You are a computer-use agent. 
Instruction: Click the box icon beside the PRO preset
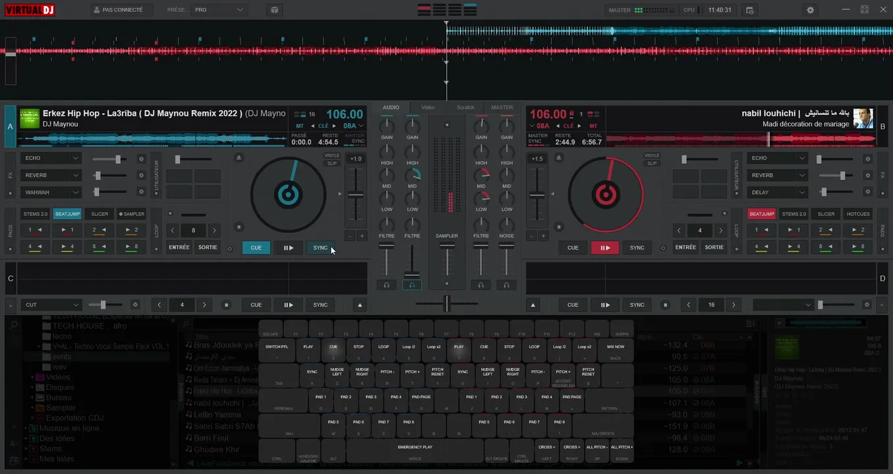[x=274, y=10]
